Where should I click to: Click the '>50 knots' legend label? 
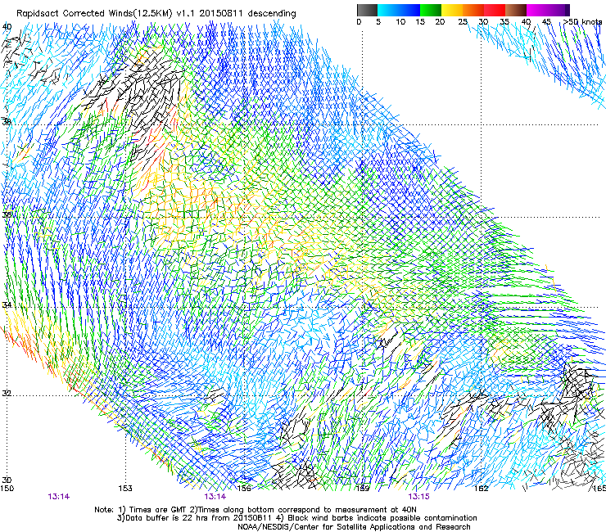pyautogui.click(x=583, y=22)
